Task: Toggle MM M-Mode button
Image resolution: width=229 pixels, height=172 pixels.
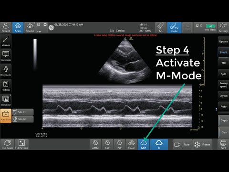Action: [144, 144]
